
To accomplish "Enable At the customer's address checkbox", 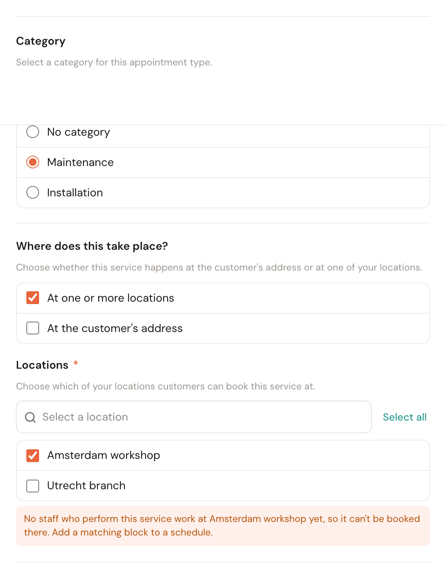I will [x=33, y=328].
